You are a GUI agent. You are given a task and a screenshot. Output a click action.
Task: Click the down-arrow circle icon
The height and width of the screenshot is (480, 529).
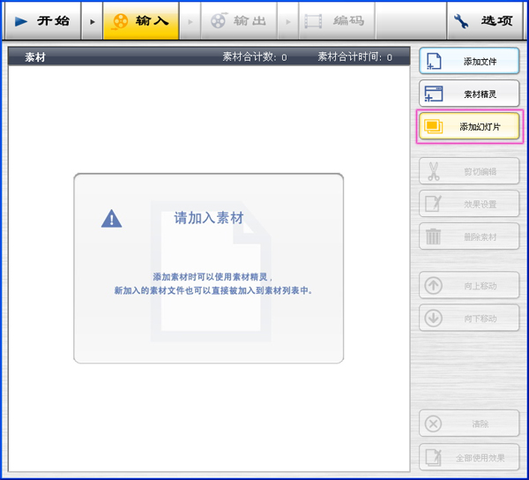[x=434, y=318]
